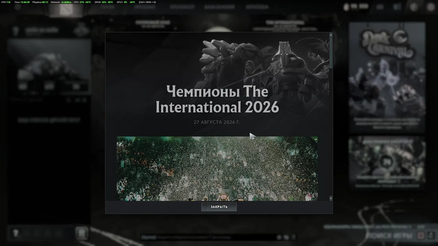Grab the news popup scrollbar thumb
Screen dimensions: 438x246
click(x=331, y=52)
